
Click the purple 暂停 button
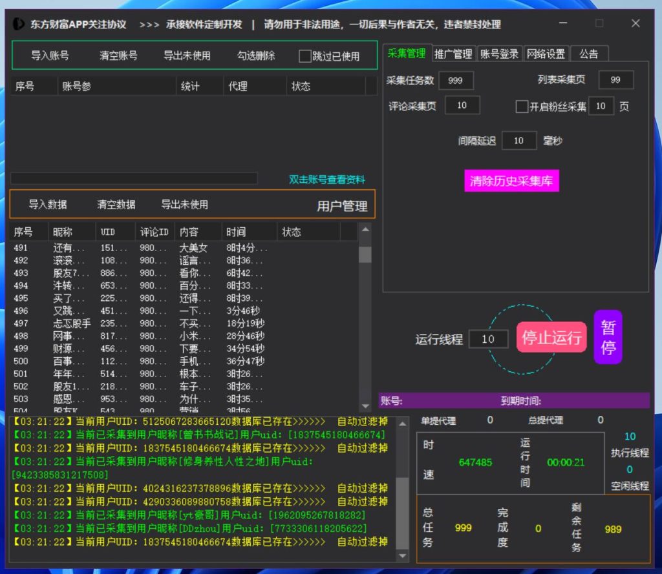click(x=608, y=337)
